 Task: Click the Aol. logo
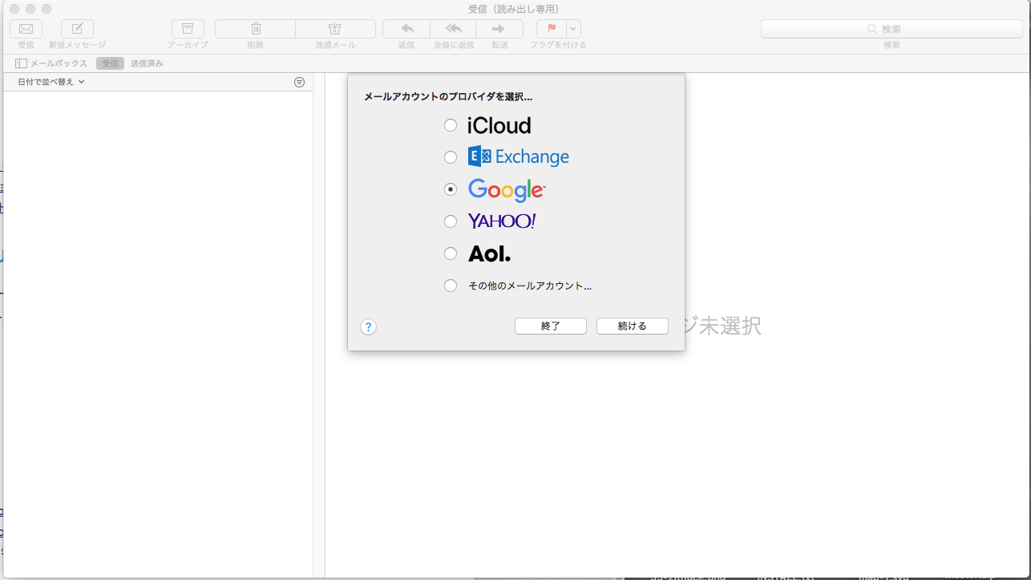click(489, 253)
